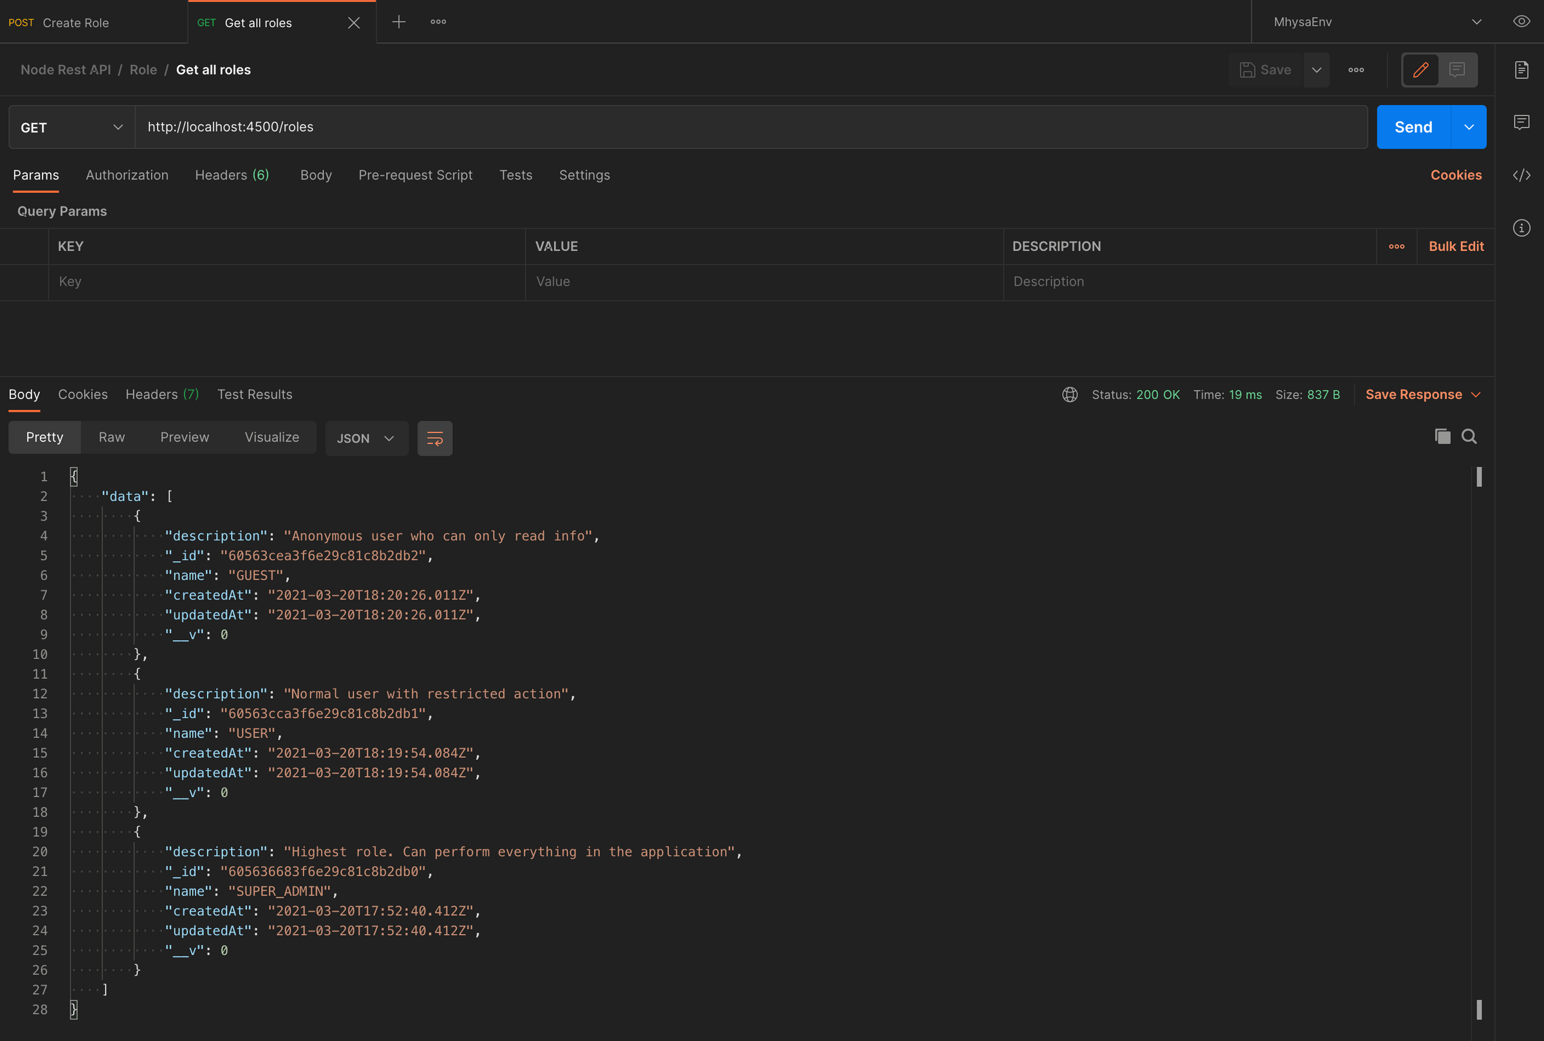Select response Body tab
Screen dimensions: 1544x1041
(24, 394)
